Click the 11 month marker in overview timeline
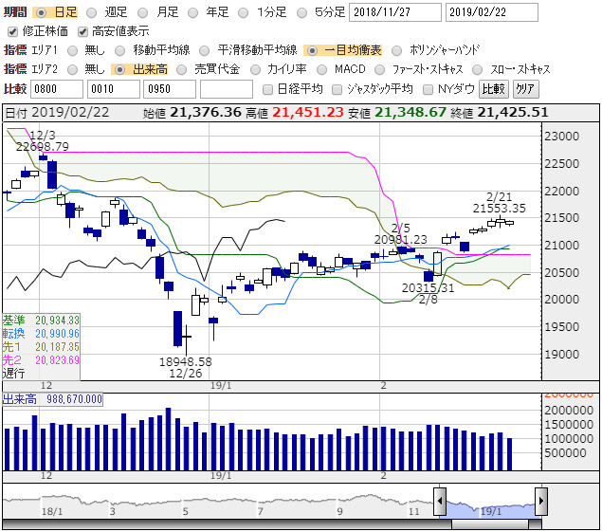The width and height of the screenshot is (602, 532). (x=414, y=512)
